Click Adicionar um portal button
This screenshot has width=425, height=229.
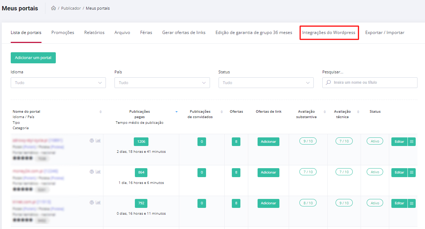pyautogui.click(x=33, y=58)
